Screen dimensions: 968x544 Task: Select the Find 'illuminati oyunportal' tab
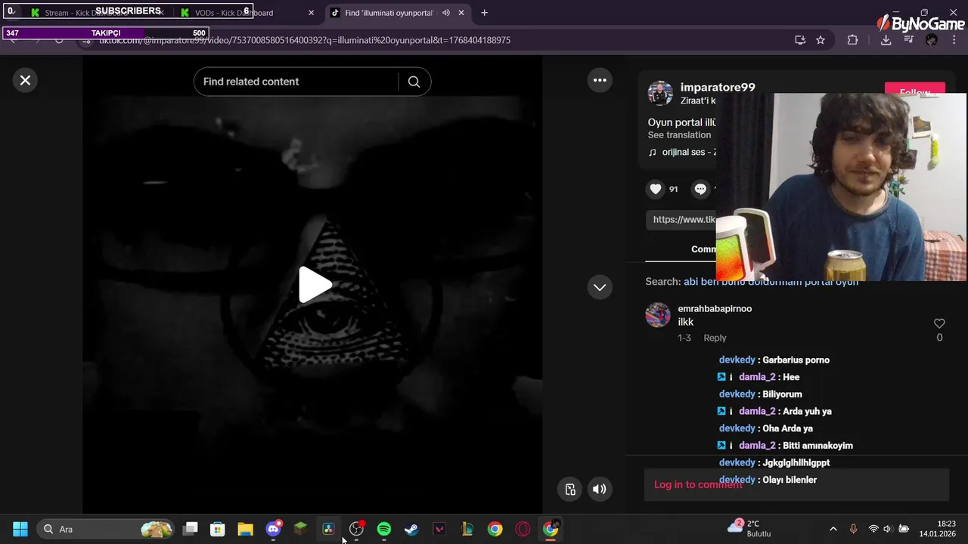point(389,13)
